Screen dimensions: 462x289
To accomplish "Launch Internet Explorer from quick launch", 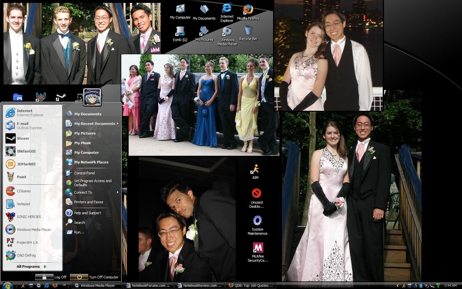I will [x=47, y=285].
